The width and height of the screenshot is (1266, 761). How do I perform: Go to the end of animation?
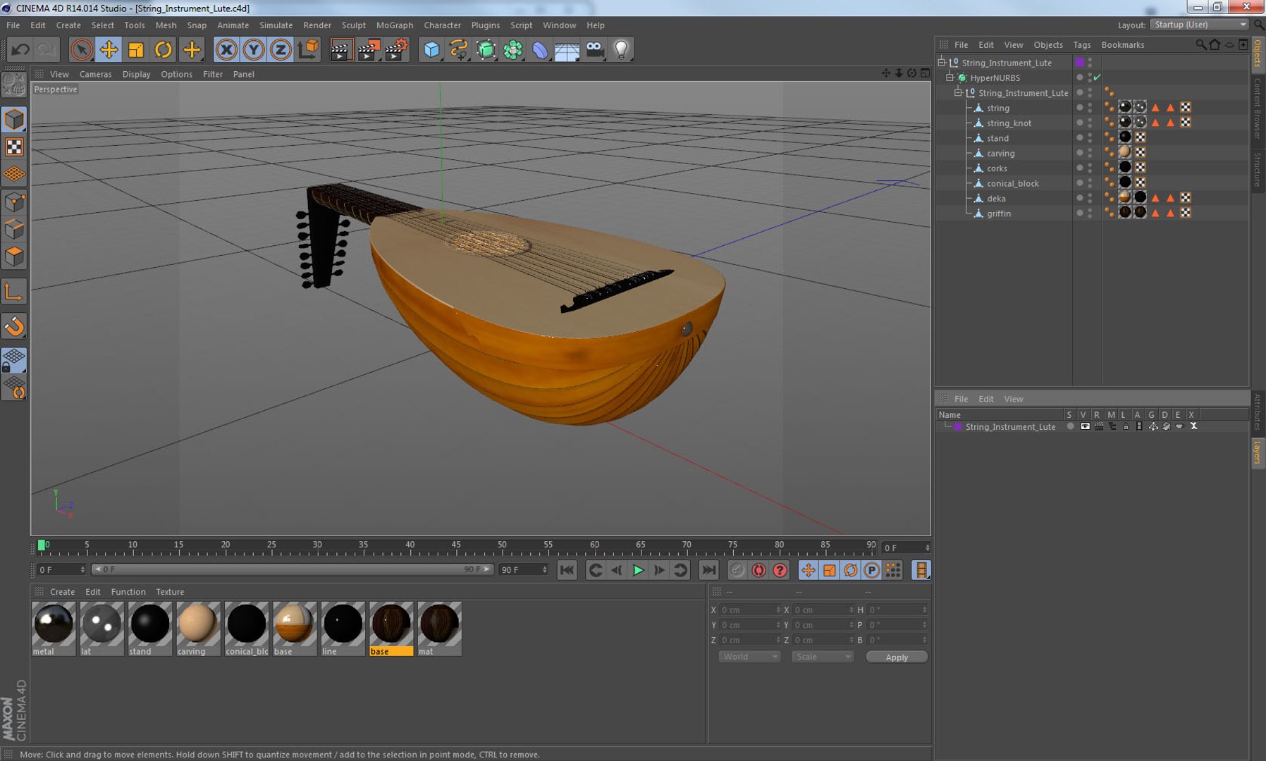[708, 570]
